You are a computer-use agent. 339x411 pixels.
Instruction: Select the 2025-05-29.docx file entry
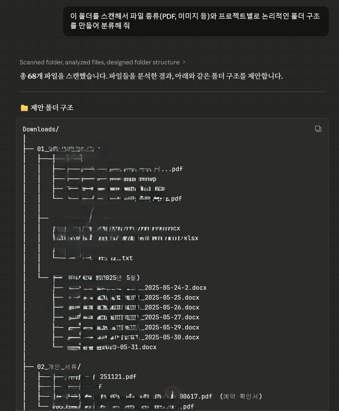(x=172, y=327)
